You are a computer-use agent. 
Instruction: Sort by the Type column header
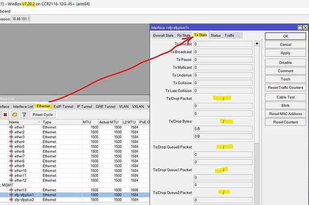tap(62, 122)
